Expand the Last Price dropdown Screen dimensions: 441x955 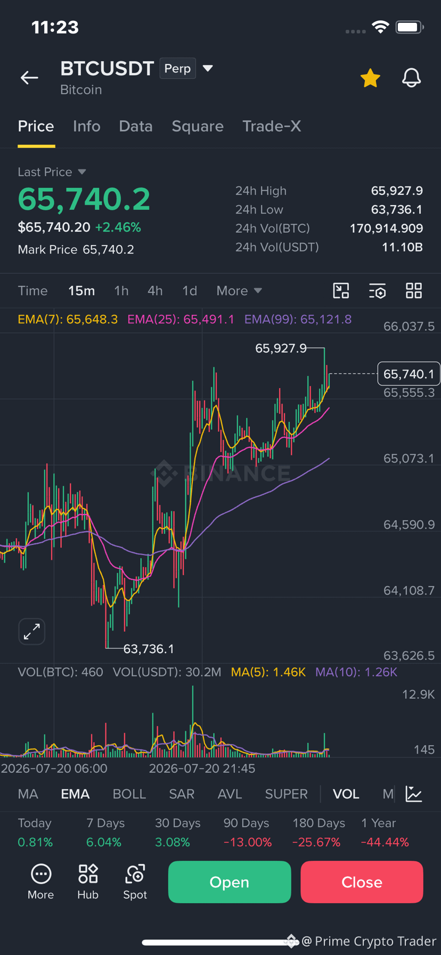(x=52, y=172)
